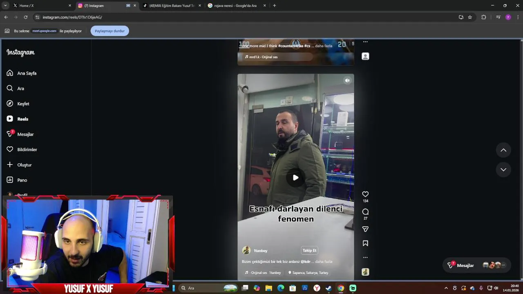
Task: Bookmark this page with star
Action: 470,17
